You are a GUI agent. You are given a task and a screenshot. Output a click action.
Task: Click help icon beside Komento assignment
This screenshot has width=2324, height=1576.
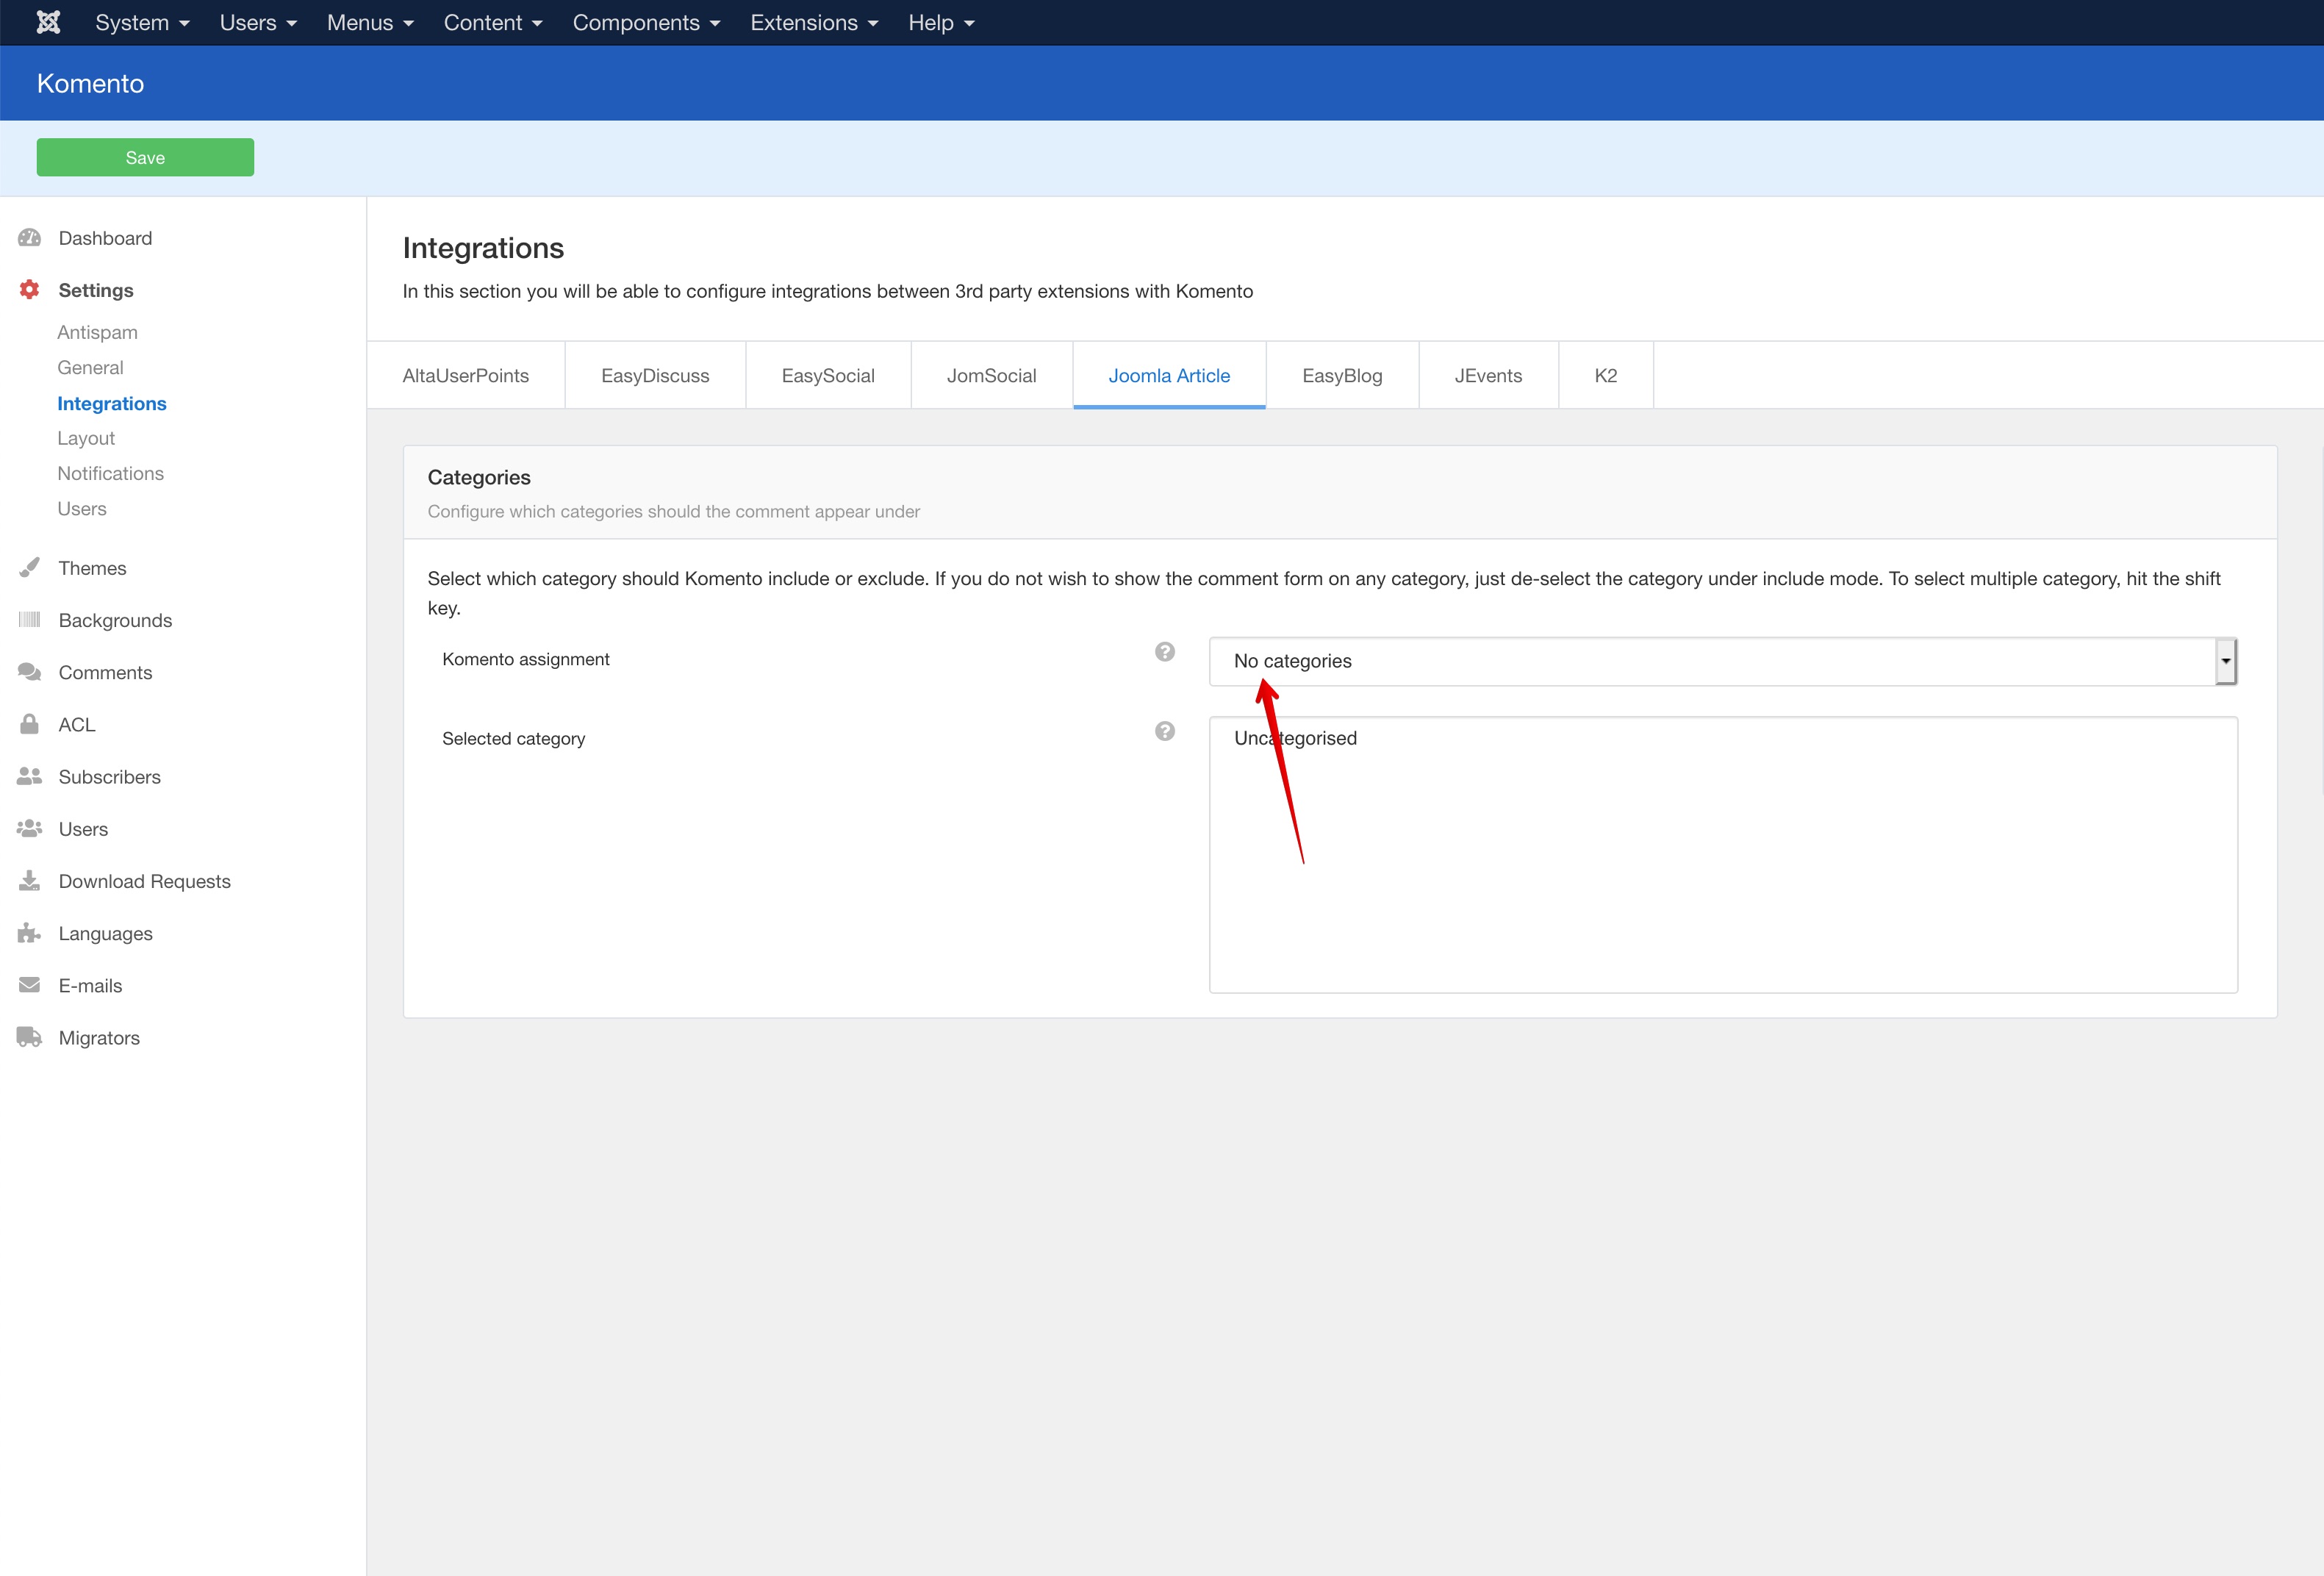[x=1164, y=652]
